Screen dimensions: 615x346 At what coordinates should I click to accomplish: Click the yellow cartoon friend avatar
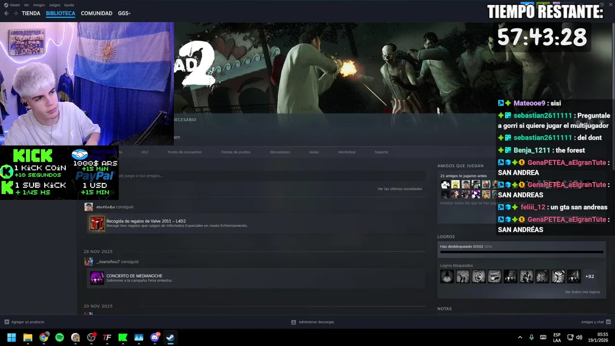(455, 185)
